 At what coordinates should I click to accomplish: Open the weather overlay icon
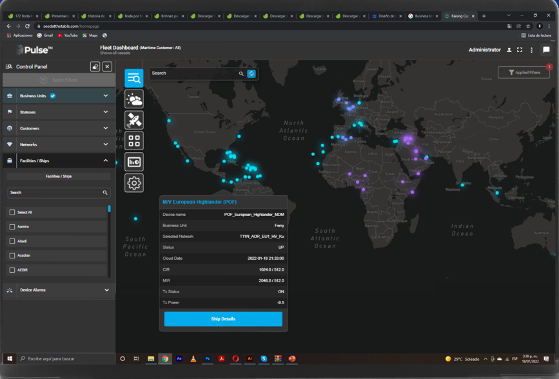[x=134, y=99]
